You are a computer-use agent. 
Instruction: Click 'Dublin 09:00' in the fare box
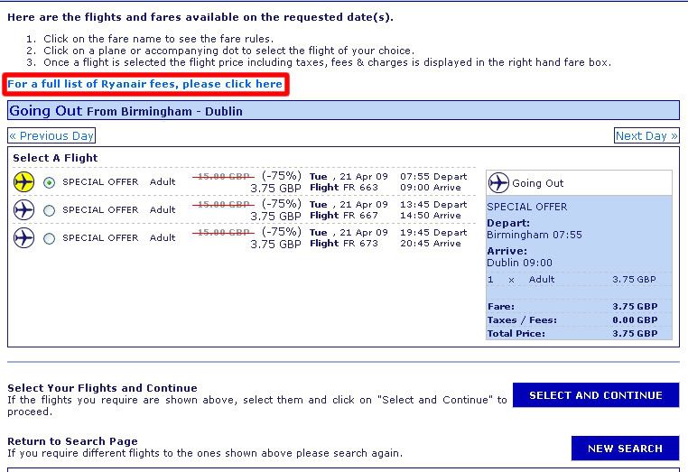pos(519,263)
